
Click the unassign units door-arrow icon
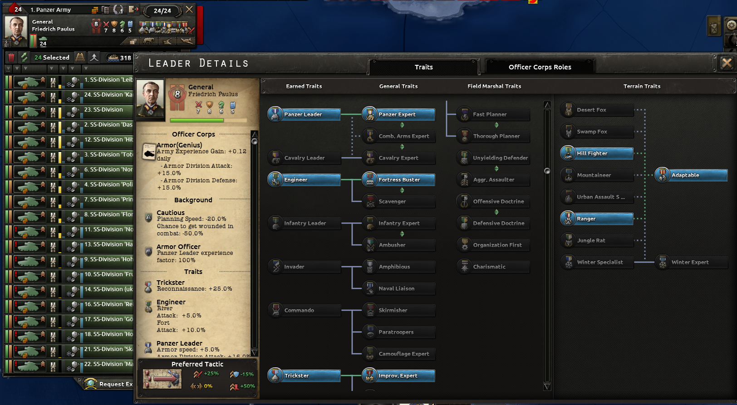tap(133, 9)
